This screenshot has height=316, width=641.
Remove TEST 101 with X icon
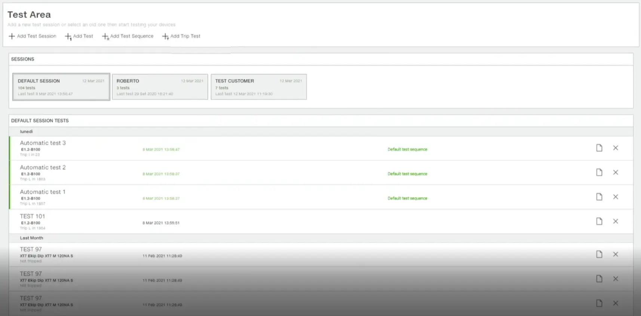point(616,221)
